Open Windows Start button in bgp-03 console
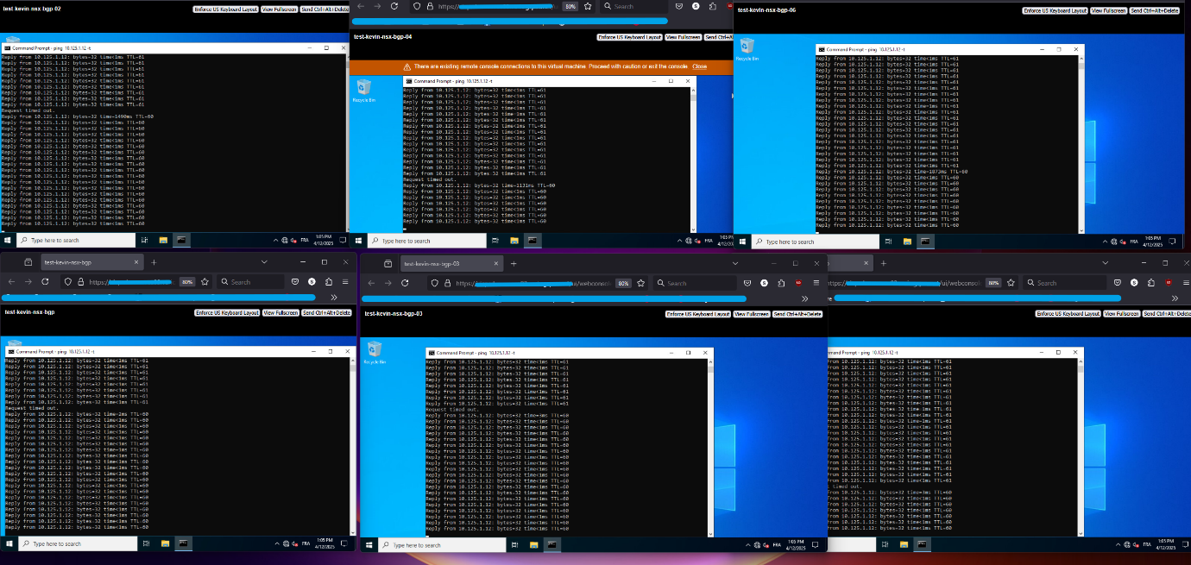The height and width of the screenshot is (565, 1191). click(370, 545)
